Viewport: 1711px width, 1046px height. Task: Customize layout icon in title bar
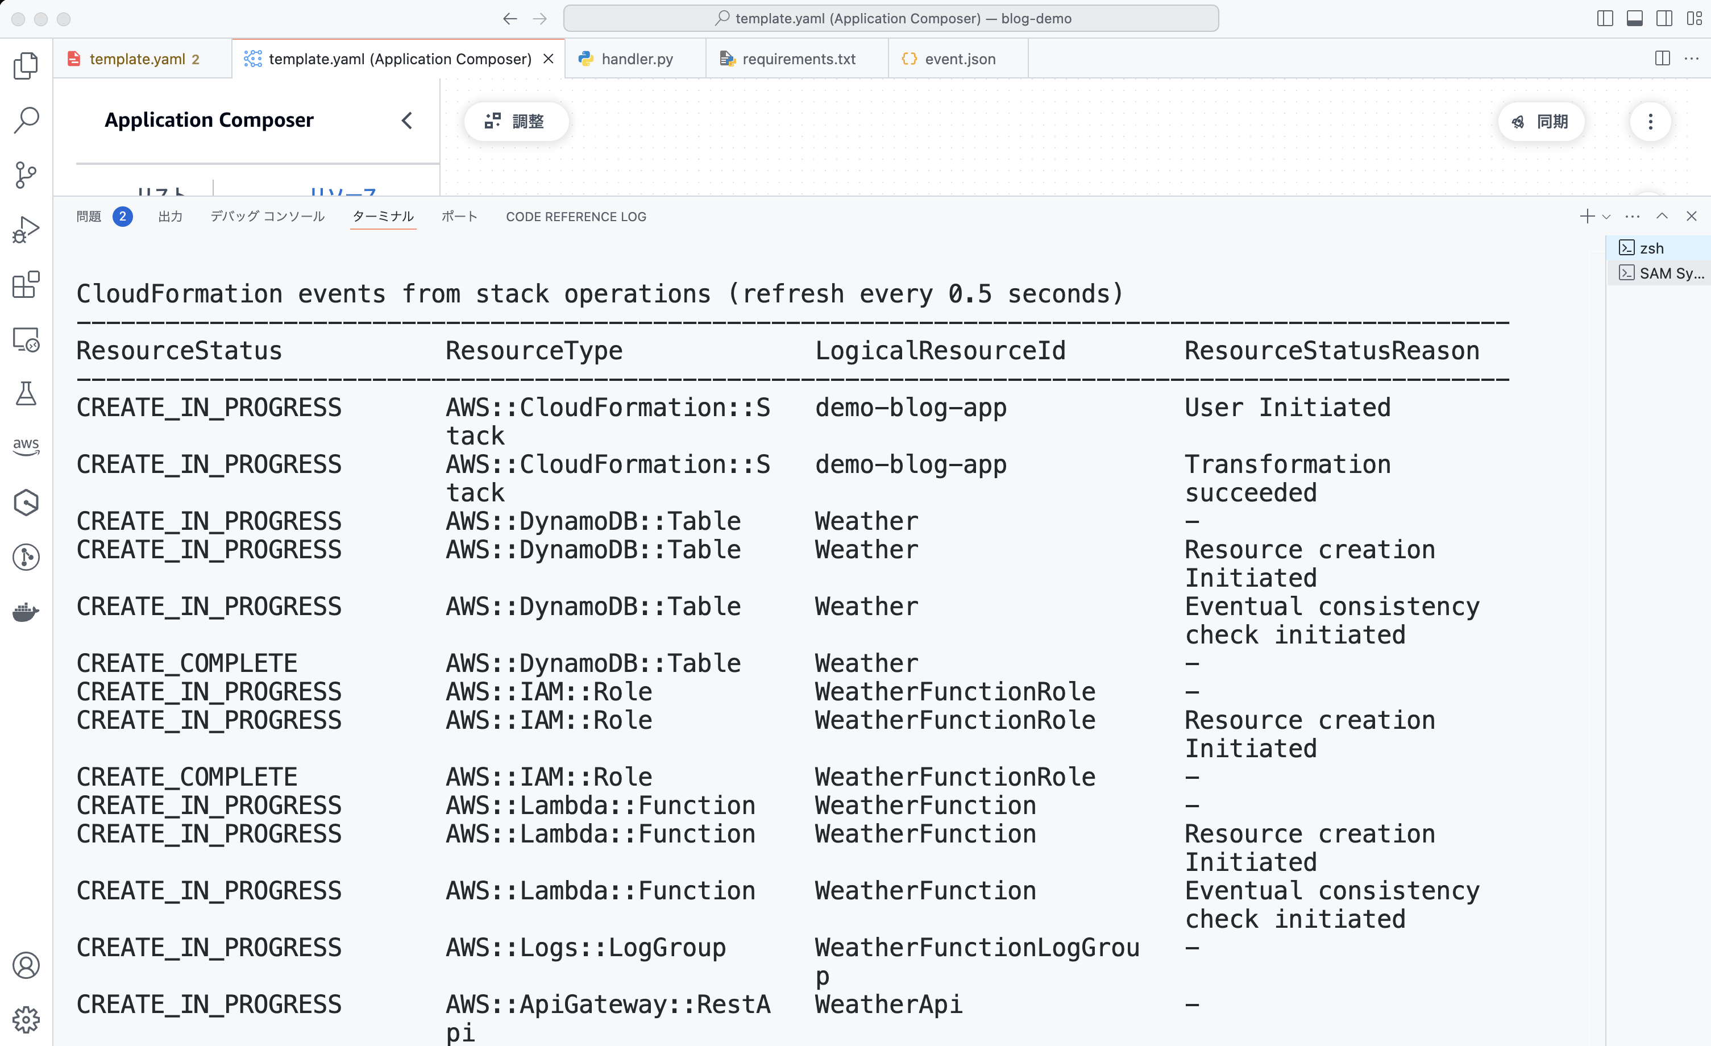[1693, 19]
